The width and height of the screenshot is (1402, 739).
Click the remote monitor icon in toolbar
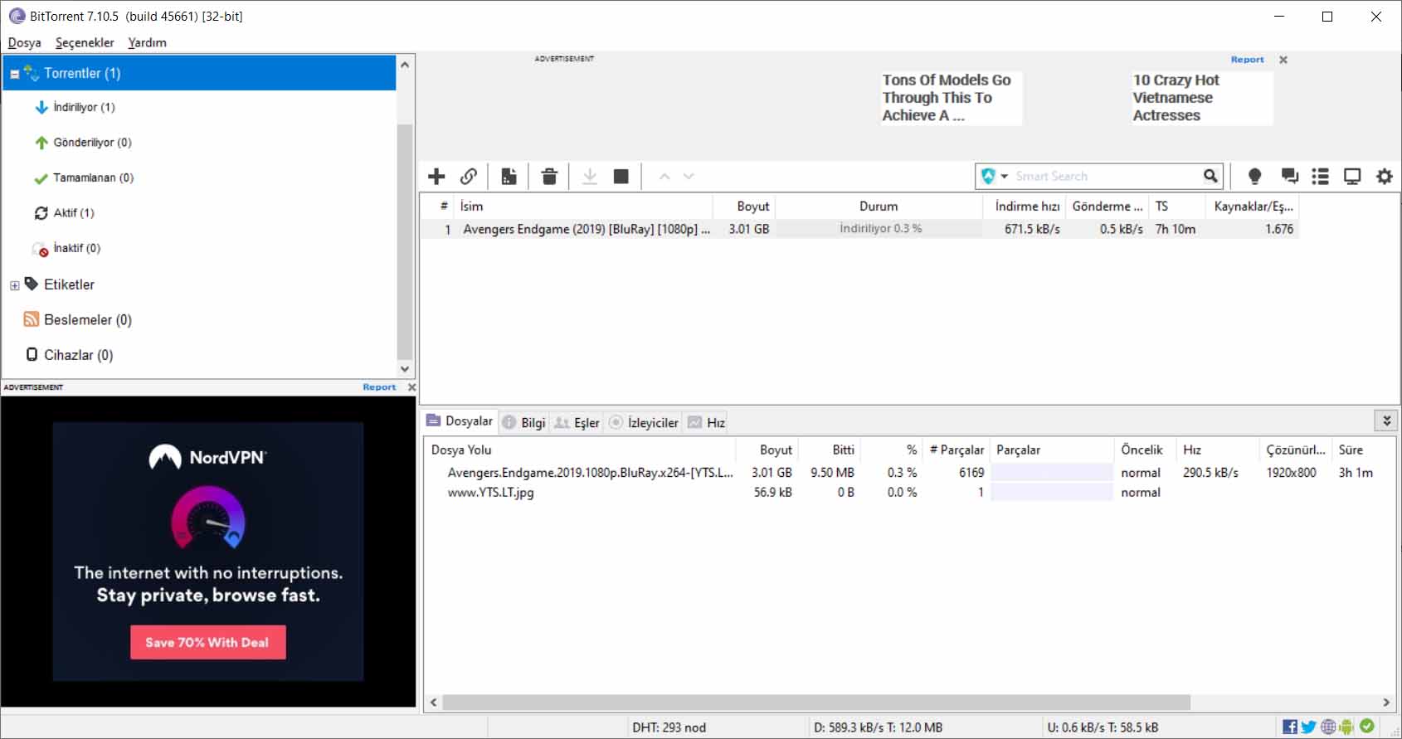pyautogui.click(x=1352, y=176)
